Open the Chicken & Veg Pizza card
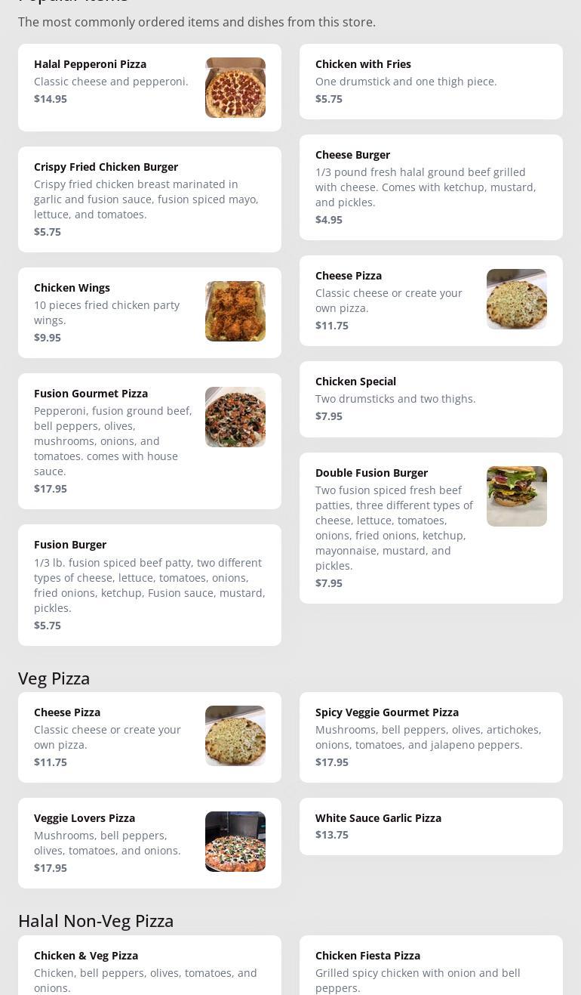 coord(149,966)
